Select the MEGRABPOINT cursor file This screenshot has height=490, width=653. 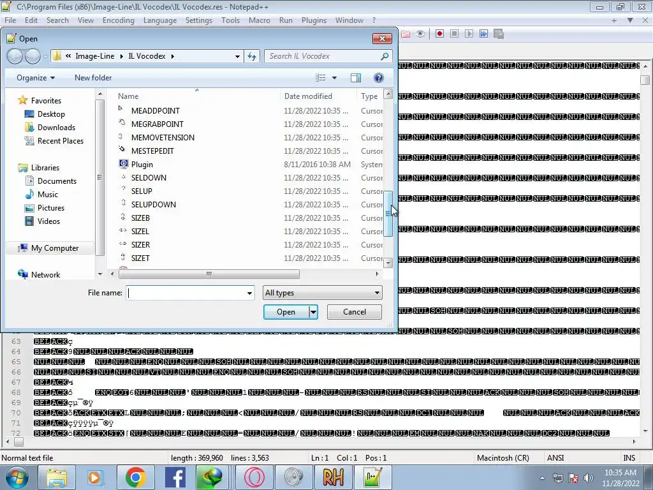tap(157, 124)
